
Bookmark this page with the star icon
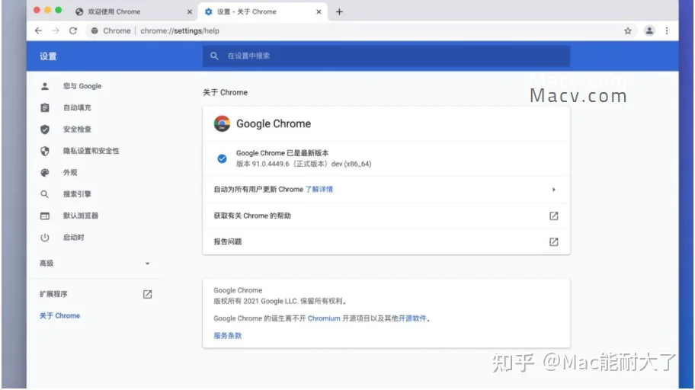628,30
